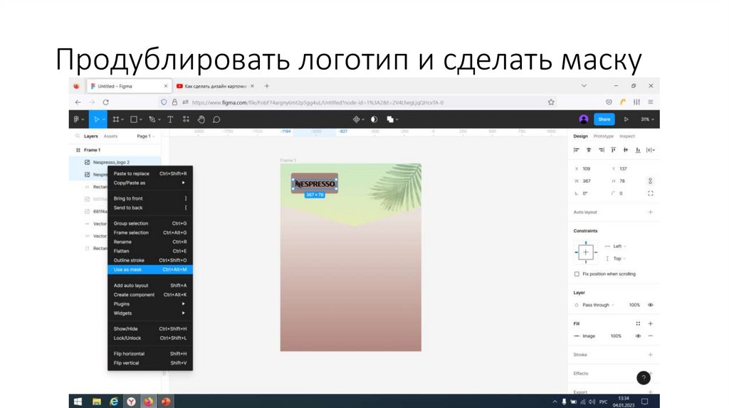Click the constrain proportions lock icon
The width and height of the screenshot is (729, 408).
pyautogui.click(x=650, y=181)
